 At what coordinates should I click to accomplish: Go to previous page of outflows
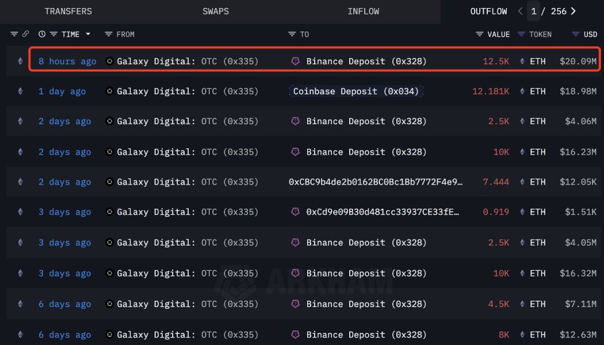(521, 11)
